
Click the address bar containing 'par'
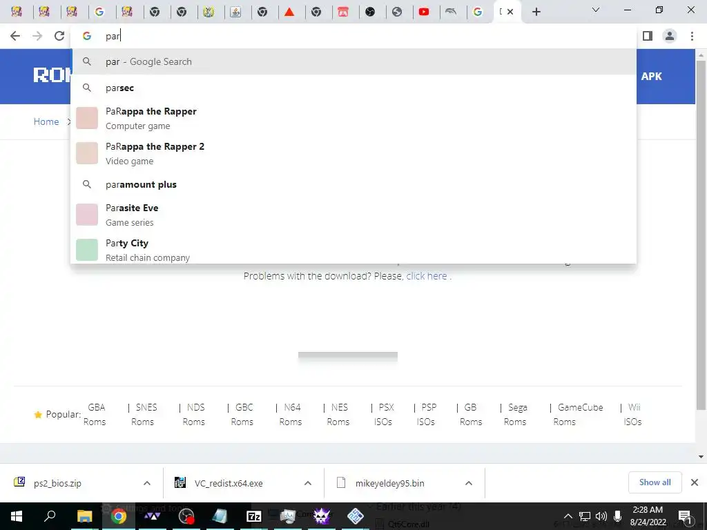pyautogui.click(x=353, y=36)
